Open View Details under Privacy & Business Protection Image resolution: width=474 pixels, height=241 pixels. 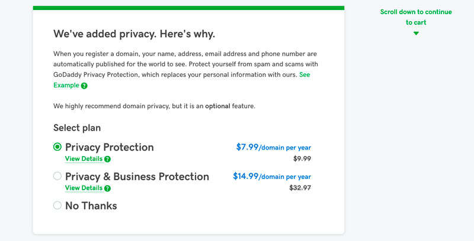[84, 188]
